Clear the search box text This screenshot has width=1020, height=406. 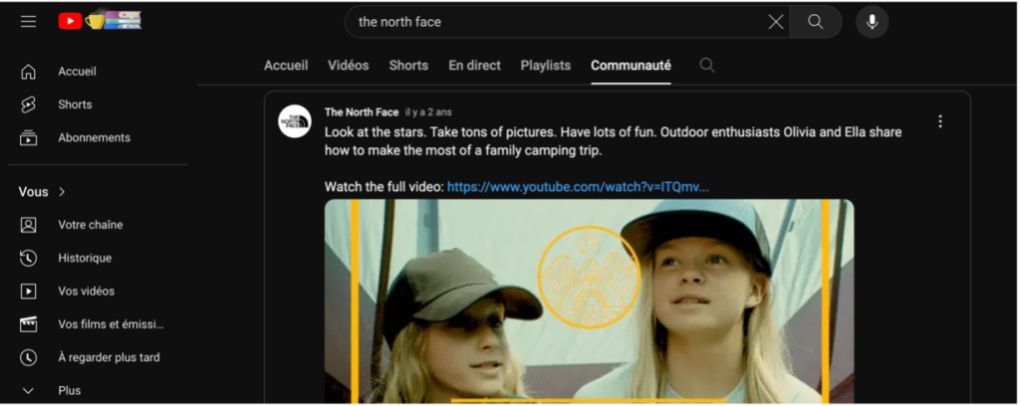775,22
